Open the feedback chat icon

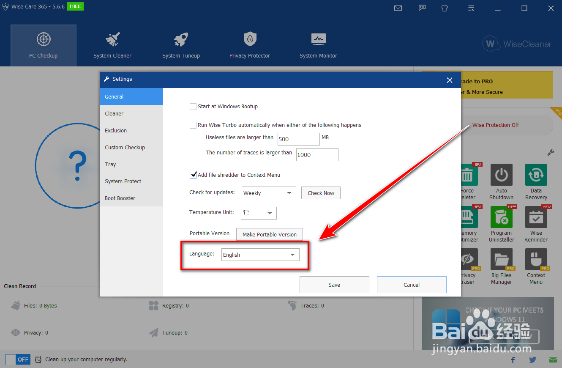click(x=422, y=8)
